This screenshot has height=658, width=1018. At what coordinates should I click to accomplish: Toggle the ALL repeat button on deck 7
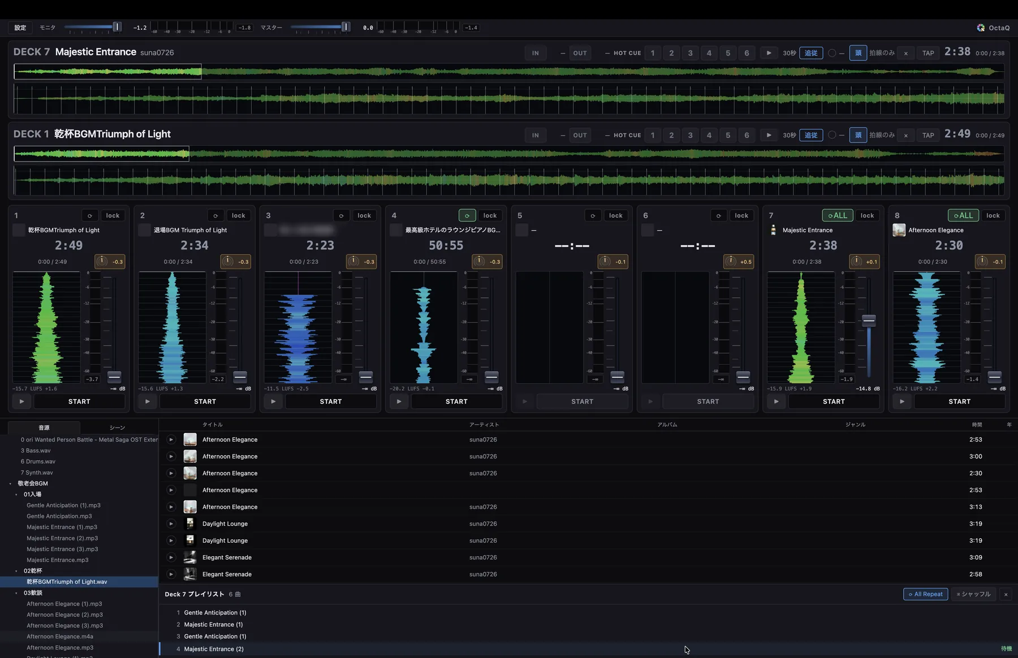coord(838,215)
